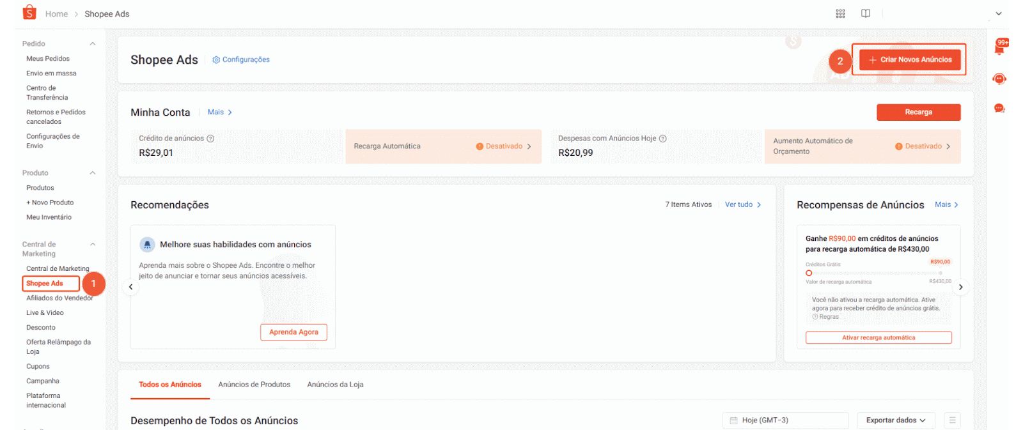Open Oferta Relâmpago da Loja
Image resolution: width=1023 pixels, height=430 pixels.
58,347
